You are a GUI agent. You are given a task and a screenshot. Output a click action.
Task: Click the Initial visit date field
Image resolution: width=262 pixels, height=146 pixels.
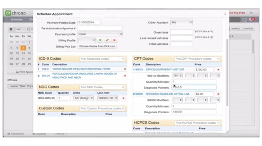click(181, 44)
